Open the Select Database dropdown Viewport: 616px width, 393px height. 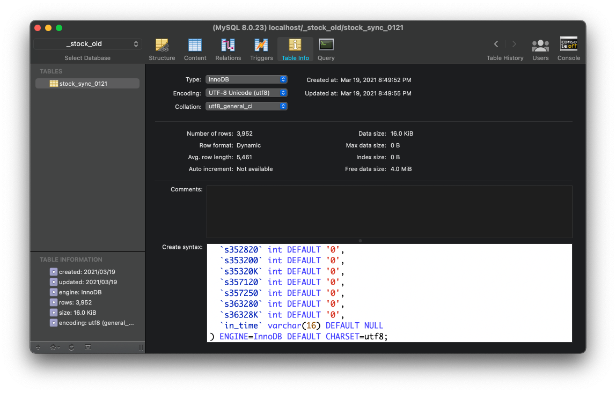tap(87, 43)
